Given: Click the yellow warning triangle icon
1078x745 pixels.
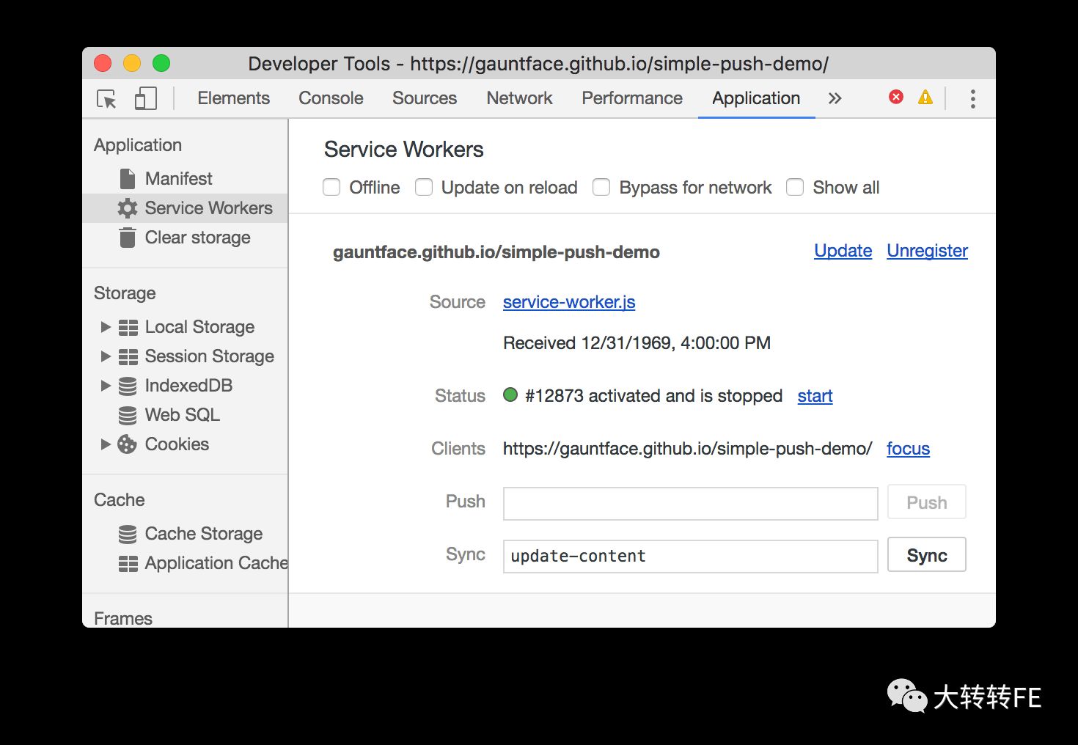Looking at the screenshot, I should pos(925,97).
